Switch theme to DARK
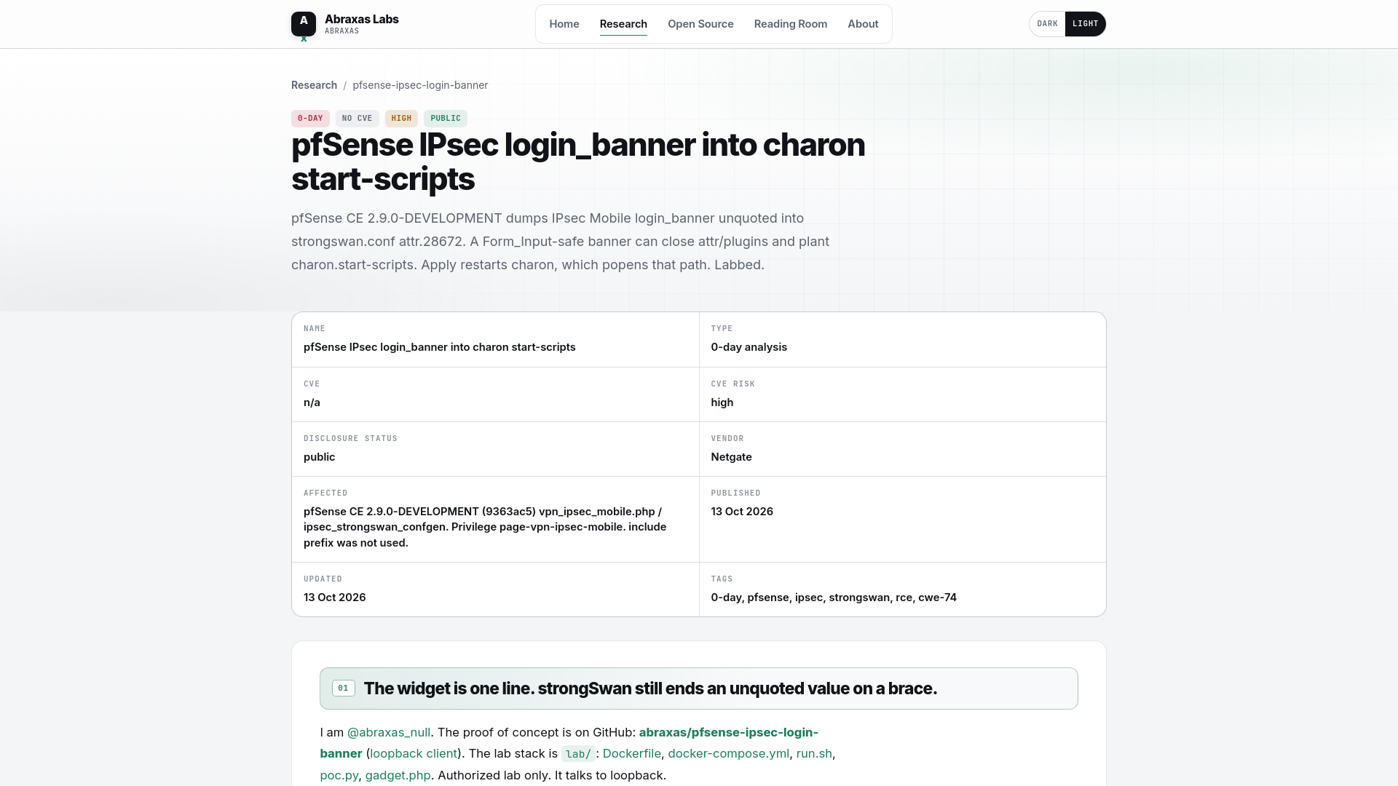 1047,24
